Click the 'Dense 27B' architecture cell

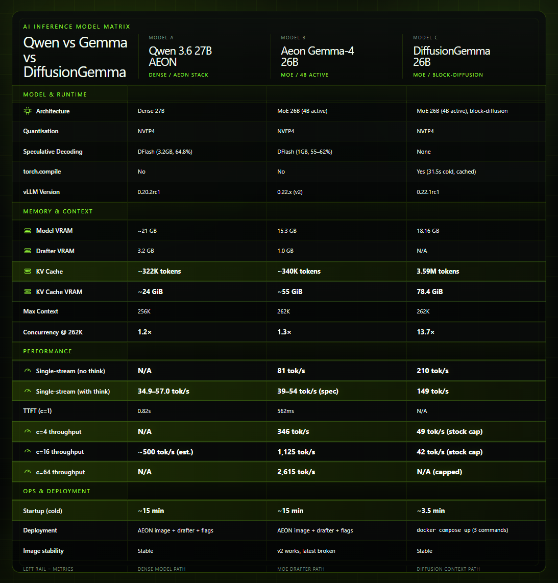(151, 111)
